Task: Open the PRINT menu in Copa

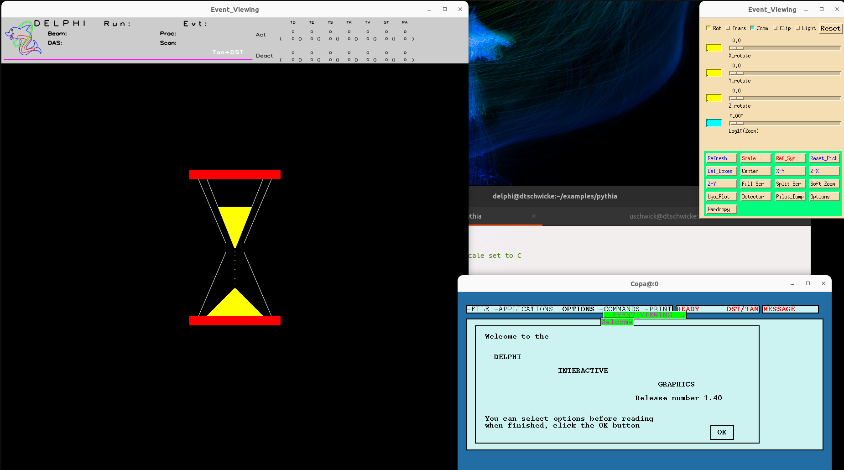Action: (x=658, y=309)
